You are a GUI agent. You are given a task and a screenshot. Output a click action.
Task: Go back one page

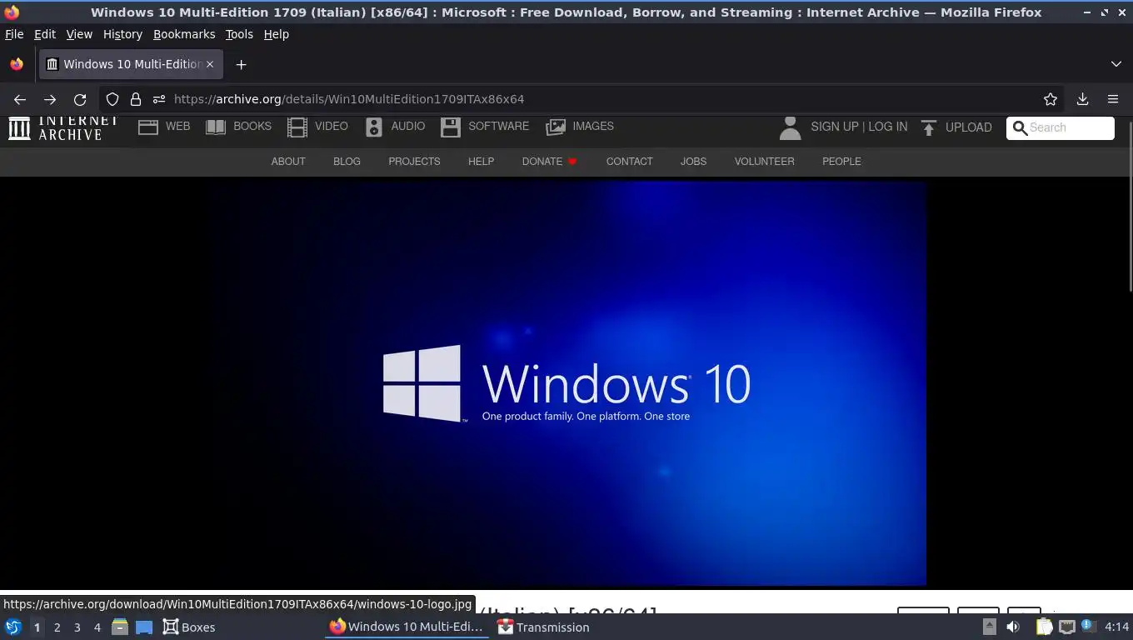pyautogui.click(x=20, y=99)
